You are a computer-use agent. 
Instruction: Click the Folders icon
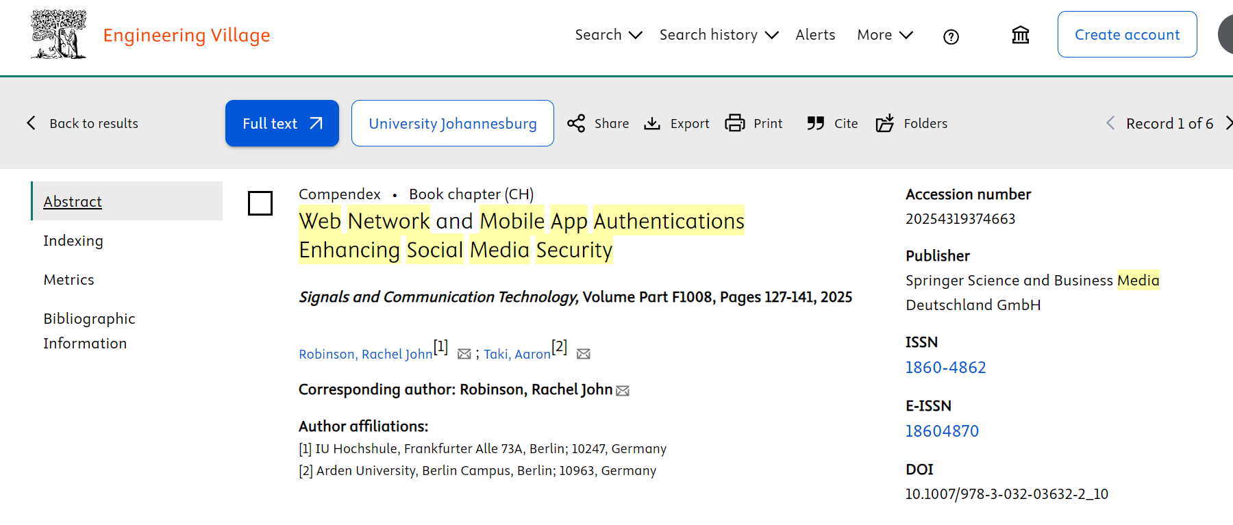(x=885, y=123)
